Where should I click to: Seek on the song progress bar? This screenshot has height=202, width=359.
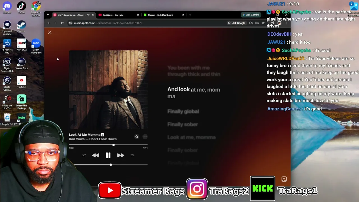(108, 145)
